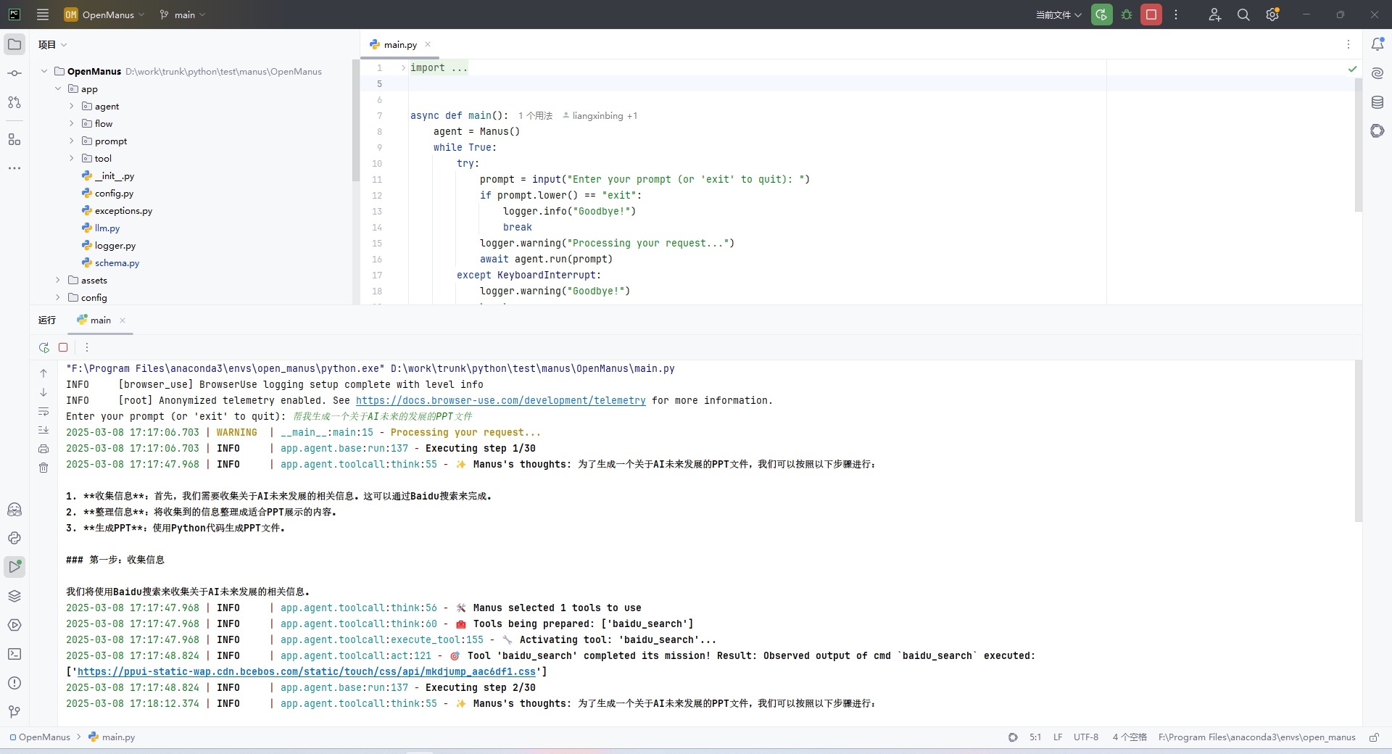1392x754 pixels.
Task: Open the Project tool window icon
Action: pos(14,44)
